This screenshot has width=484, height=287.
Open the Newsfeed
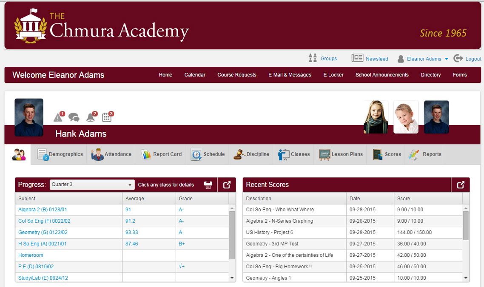click(377, 58)
